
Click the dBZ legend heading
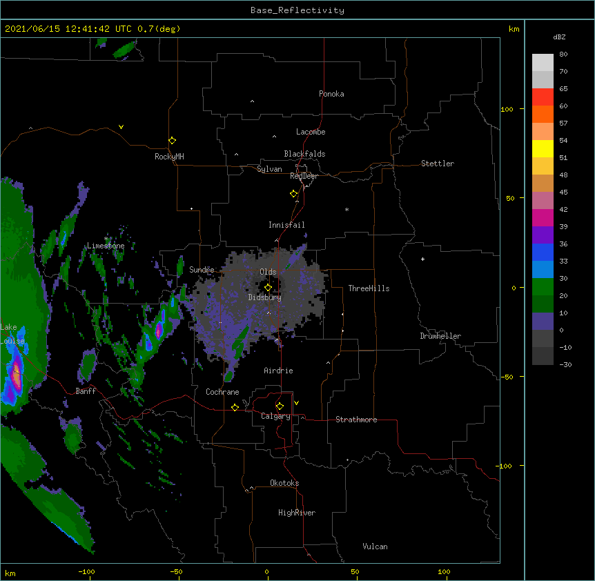[x=559, y=37]
